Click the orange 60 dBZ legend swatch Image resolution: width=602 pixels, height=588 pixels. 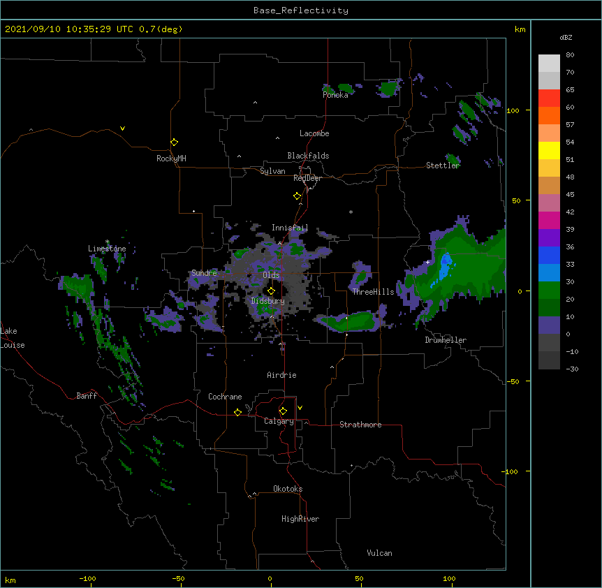click(549, 115)
